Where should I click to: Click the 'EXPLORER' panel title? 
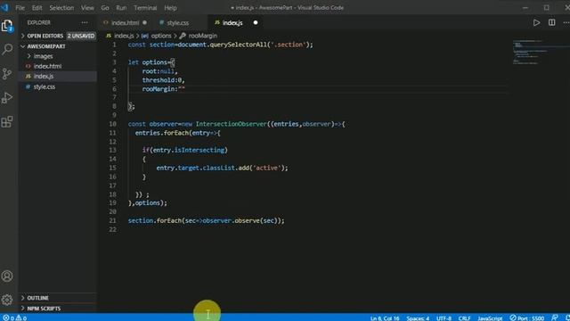[x=38, y=22]
